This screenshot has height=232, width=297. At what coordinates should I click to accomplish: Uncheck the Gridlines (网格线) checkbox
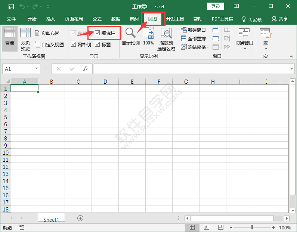click(x=74, y=44)
